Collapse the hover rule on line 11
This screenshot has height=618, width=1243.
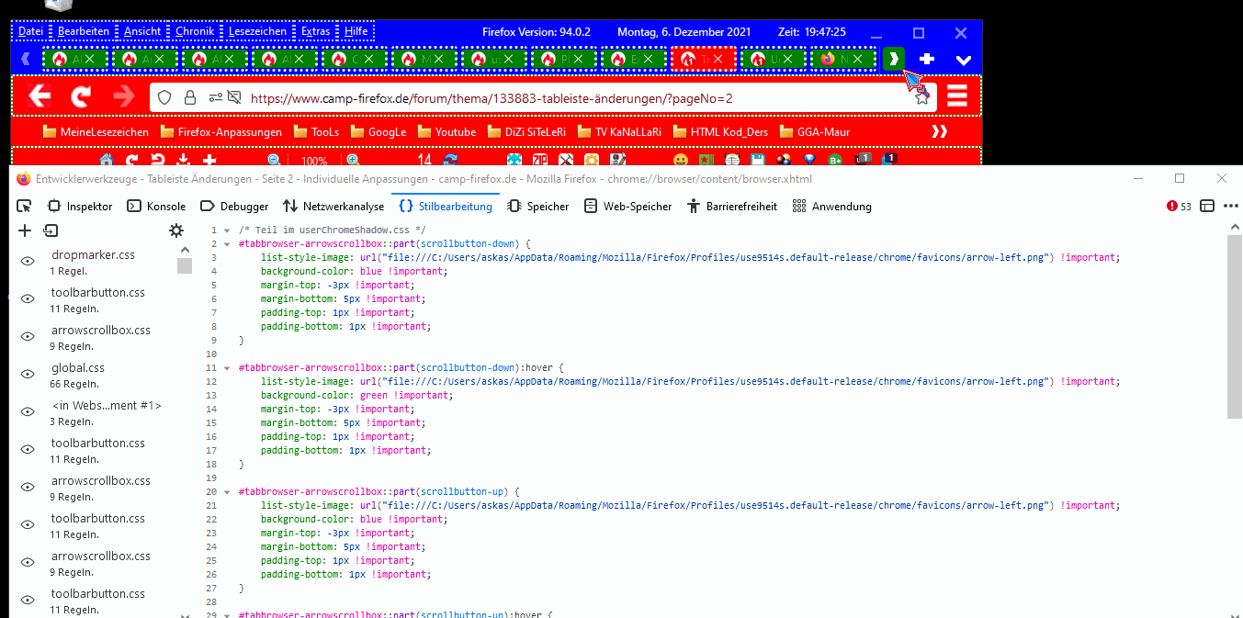tap(227, 368)
